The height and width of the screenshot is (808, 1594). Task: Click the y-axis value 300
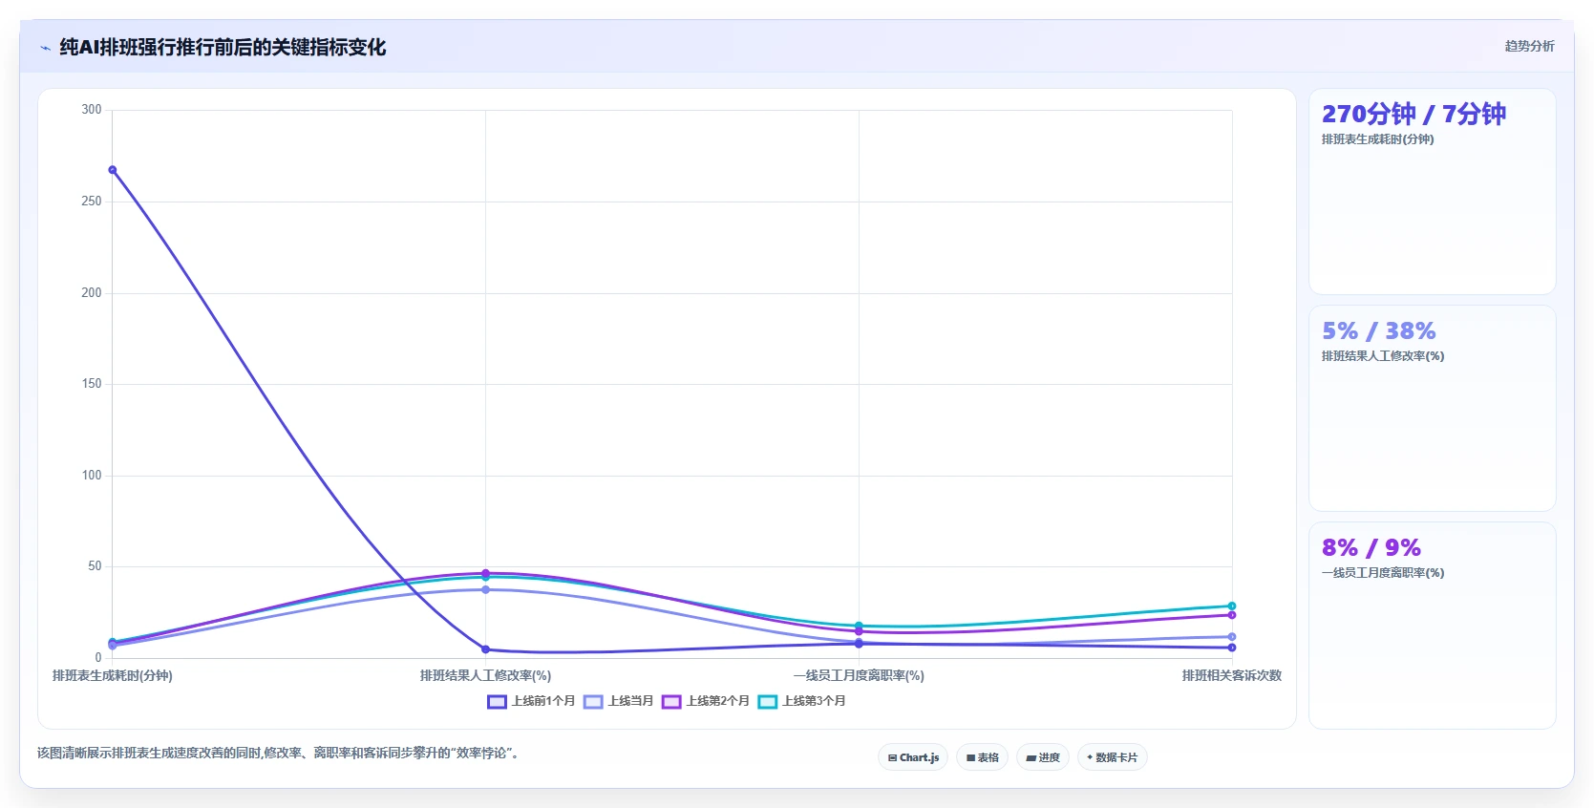[91, 110]
